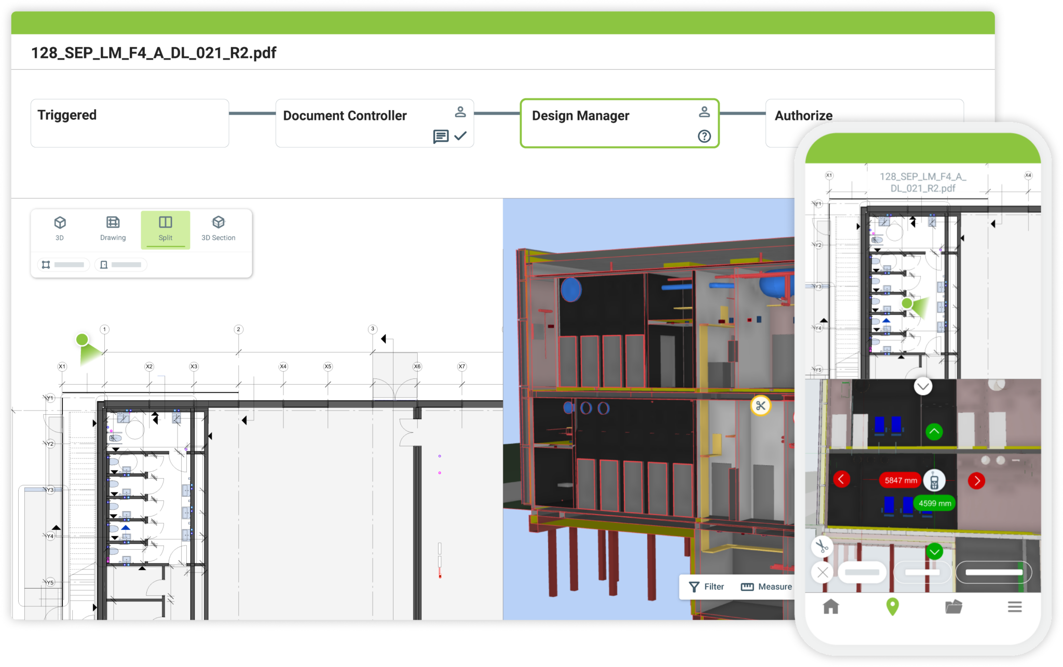Tap the 4599 mm measurement label
This screenshot has width=1063, height=667.
pos(935,503)
